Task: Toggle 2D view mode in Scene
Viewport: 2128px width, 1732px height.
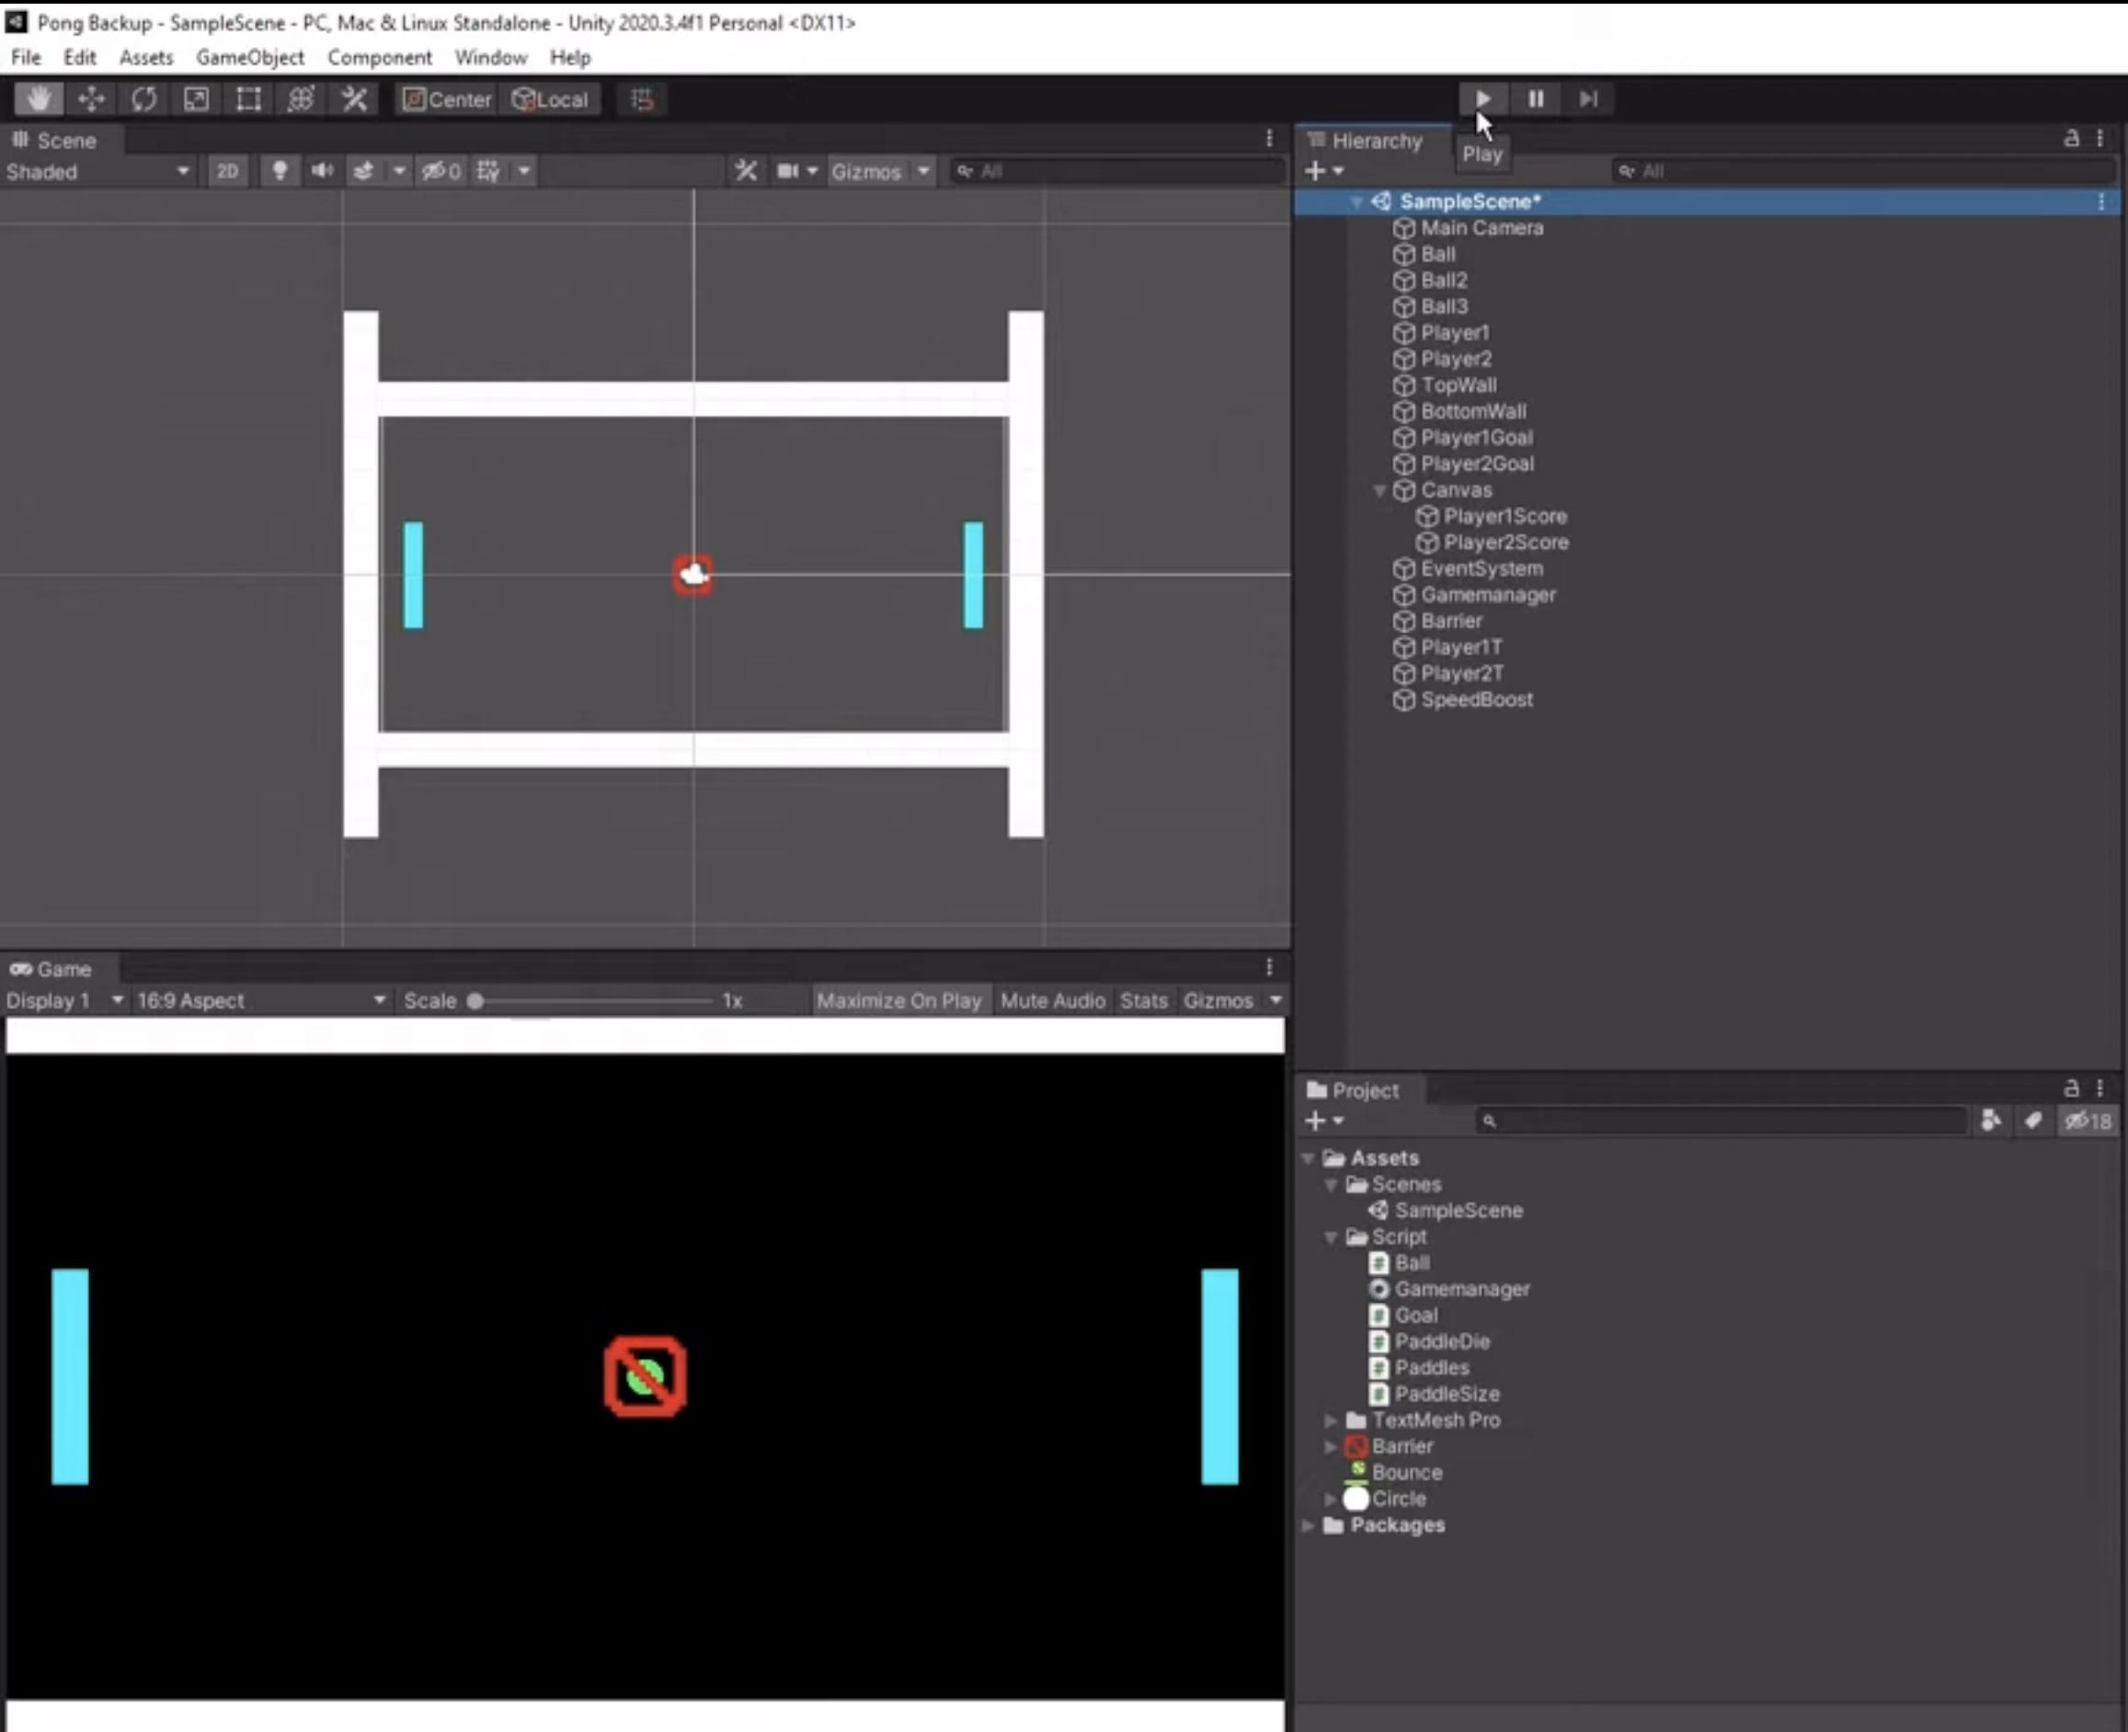Action: point(226,172)
